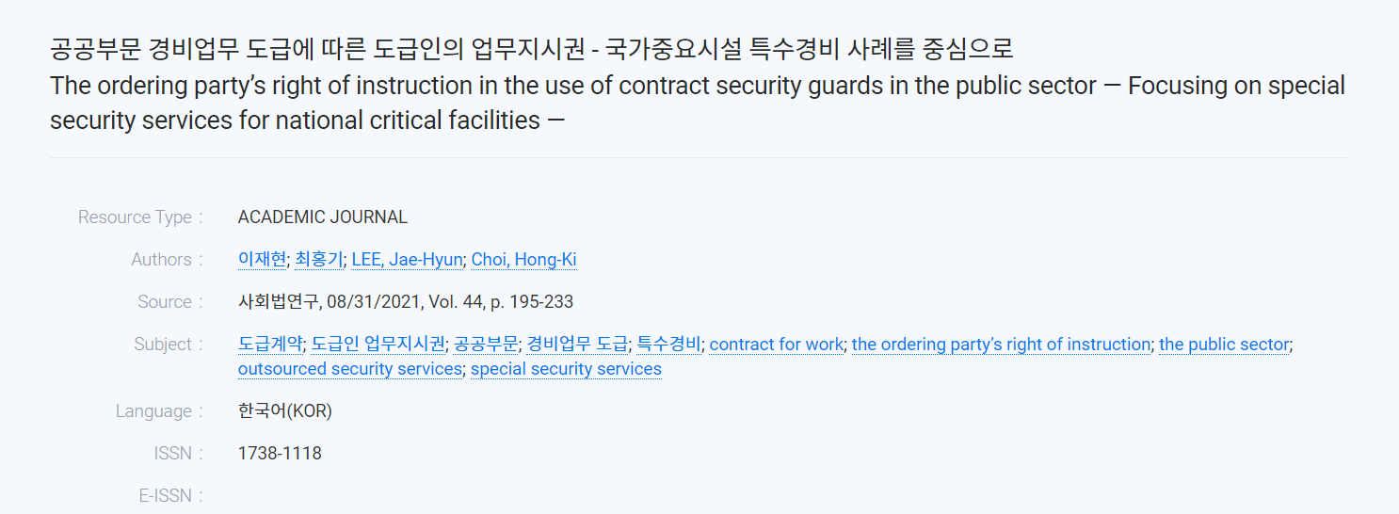The width and height of the screenshot is (1399, 514).
Task: Select subject 도급인 업무지시권
Action: (x=378, y=345)
